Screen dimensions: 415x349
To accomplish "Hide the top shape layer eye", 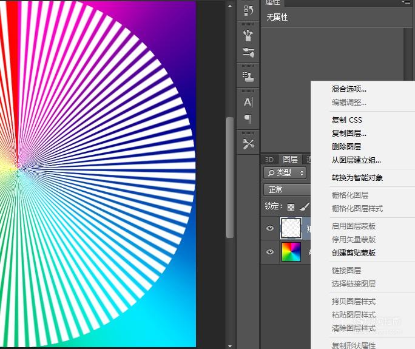I will (x=270, y=228).
